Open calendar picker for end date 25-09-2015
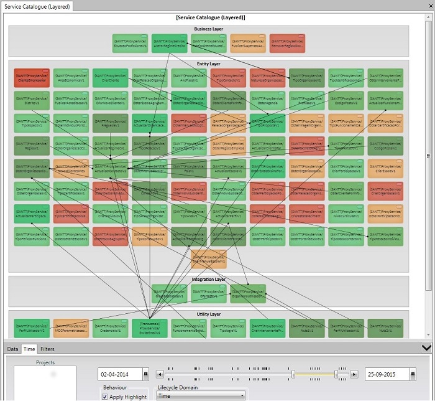435x401 pixels. 413,374
